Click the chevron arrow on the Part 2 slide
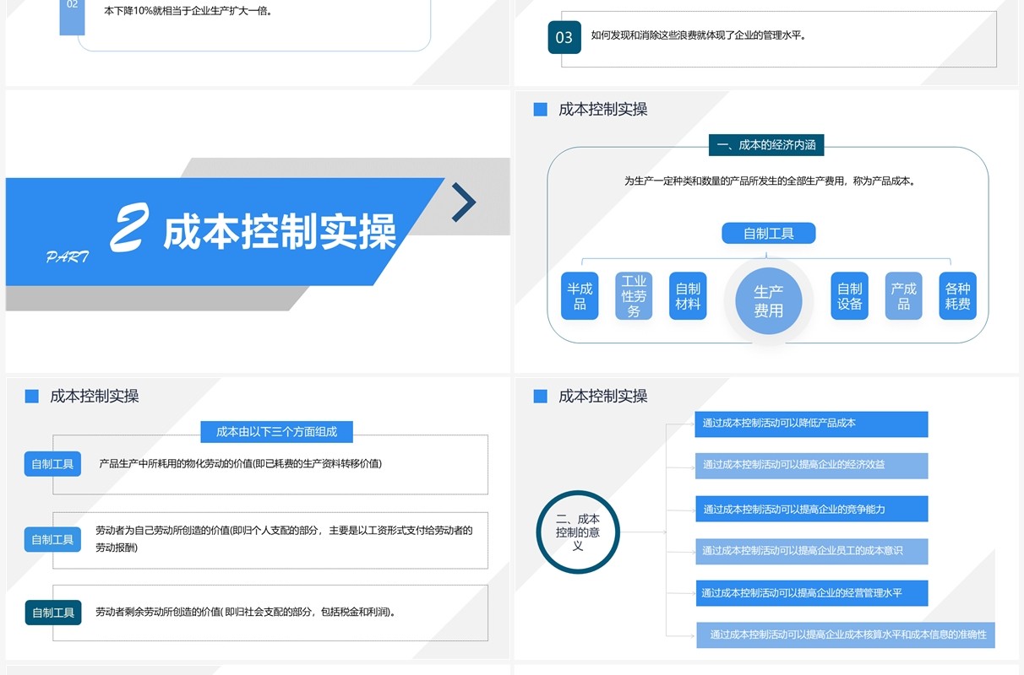The image size is (1024, 675). click(x=463, y=202)
